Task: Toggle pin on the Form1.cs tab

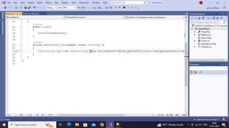Action: pos(17,14)
